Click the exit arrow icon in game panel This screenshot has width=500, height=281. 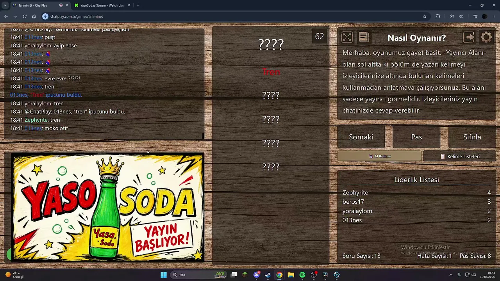469,37
